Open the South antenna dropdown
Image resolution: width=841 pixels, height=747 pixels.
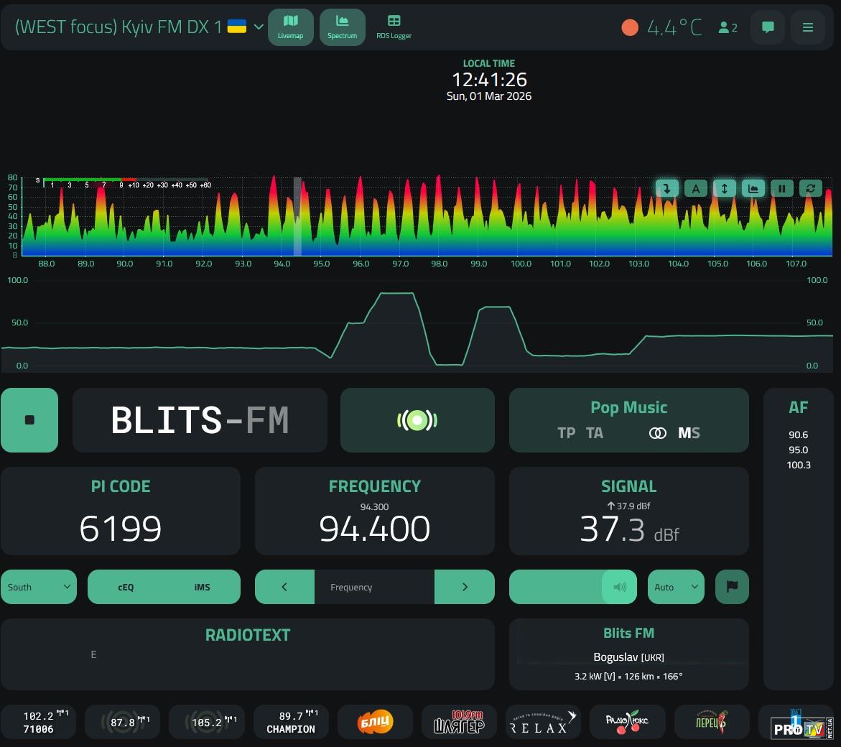(x=39, y=587)
